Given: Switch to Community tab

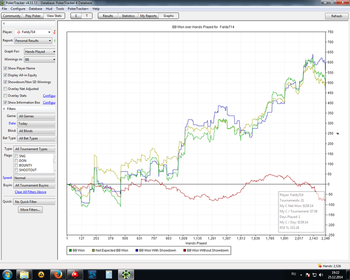Looking at the screenshot, I should 11,16.
